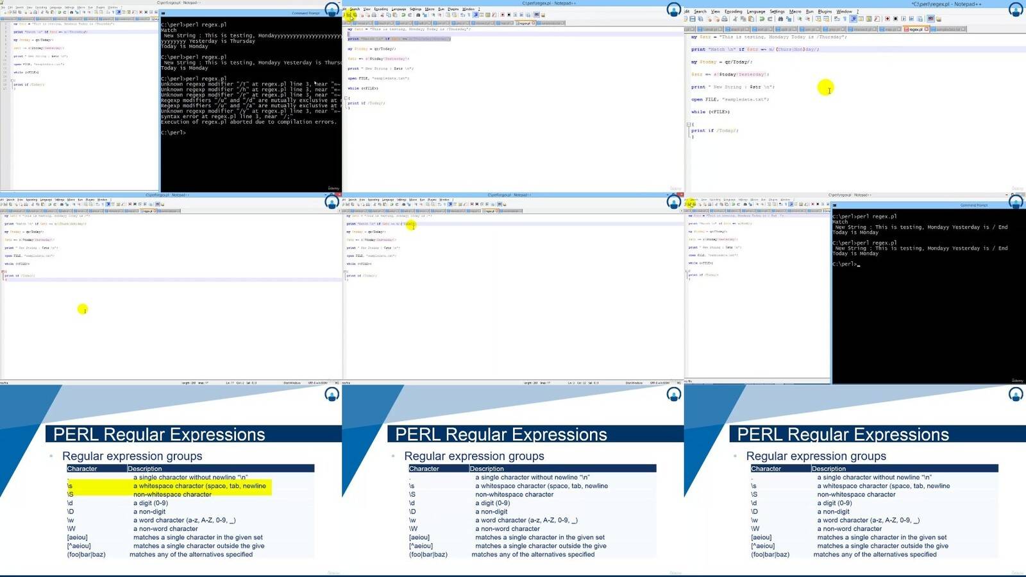This screenshot has width=1026, height=577.
Task: Open Encoding menu in *regex.pl Notepad++ window
Action: pyautogui.click(x=733, y=12)
